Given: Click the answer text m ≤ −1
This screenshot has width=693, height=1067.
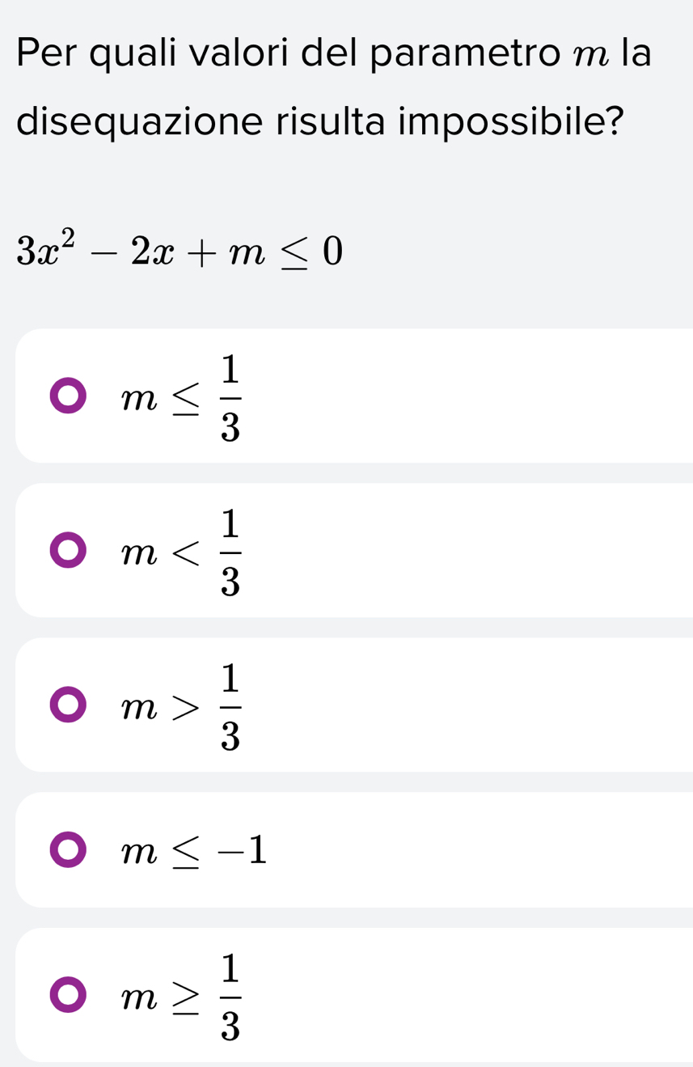Looking at the screenshot, I should [x=194, y=850].
